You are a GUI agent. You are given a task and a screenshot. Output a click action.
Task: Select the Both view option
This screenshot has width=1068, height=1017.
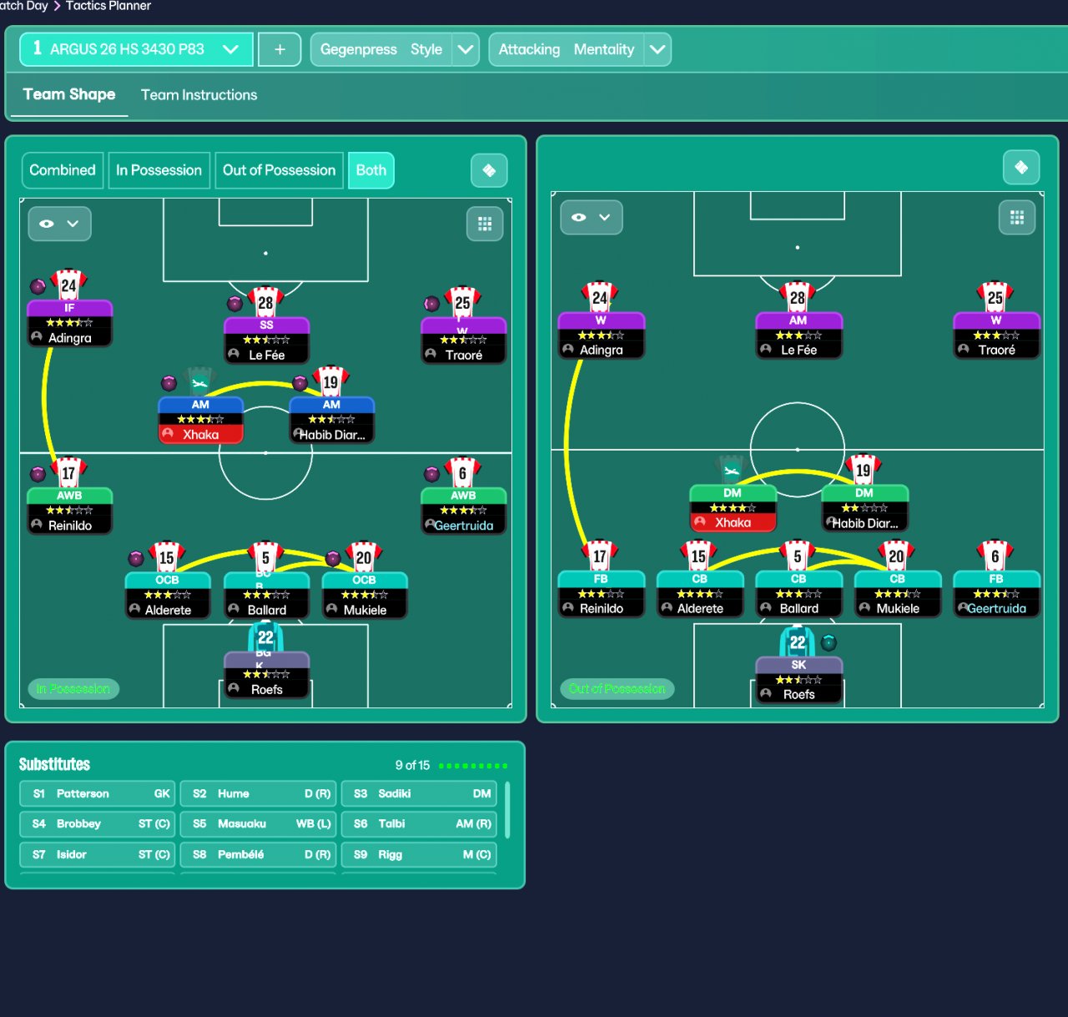[371, 170]
